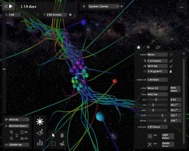Edit the 2.00 minutes time step field
The width and height of the screenshot is (189, 151).
[56, 15]
